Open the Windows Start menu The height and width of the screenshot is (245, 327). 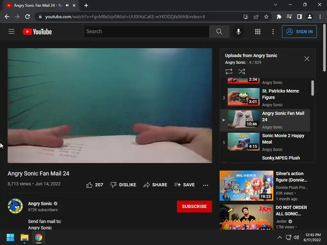coord(10,237)
